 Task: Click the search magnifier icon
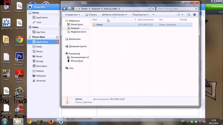(196, 9)
